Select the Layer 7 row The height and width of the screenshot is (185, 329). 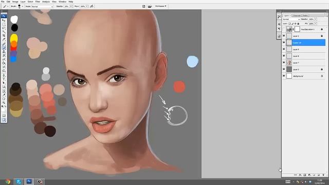pos(304,63)
